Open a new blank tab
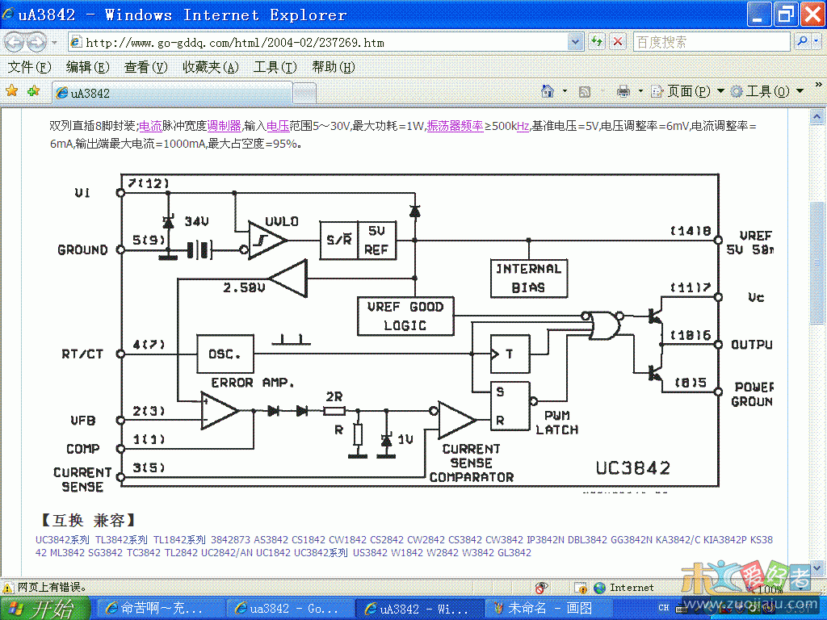827x620 pixels. point(304,94)
